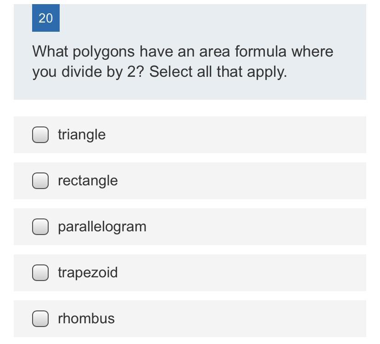Click the 'trapezoid' answer label

tap(87, 273)
